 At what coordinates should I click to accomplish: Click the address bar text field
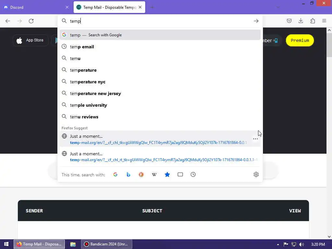tap(160, 21)
